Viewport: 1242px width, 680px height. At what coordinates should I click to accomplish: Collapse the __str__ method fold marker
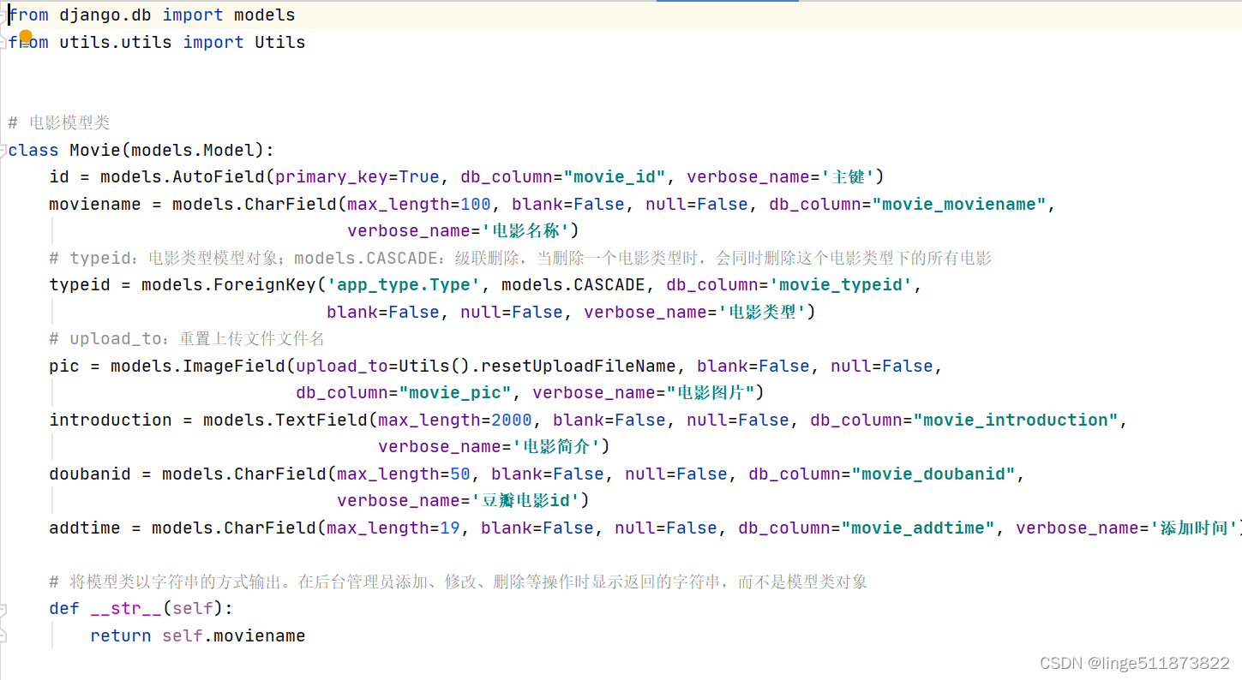(4, 609)
